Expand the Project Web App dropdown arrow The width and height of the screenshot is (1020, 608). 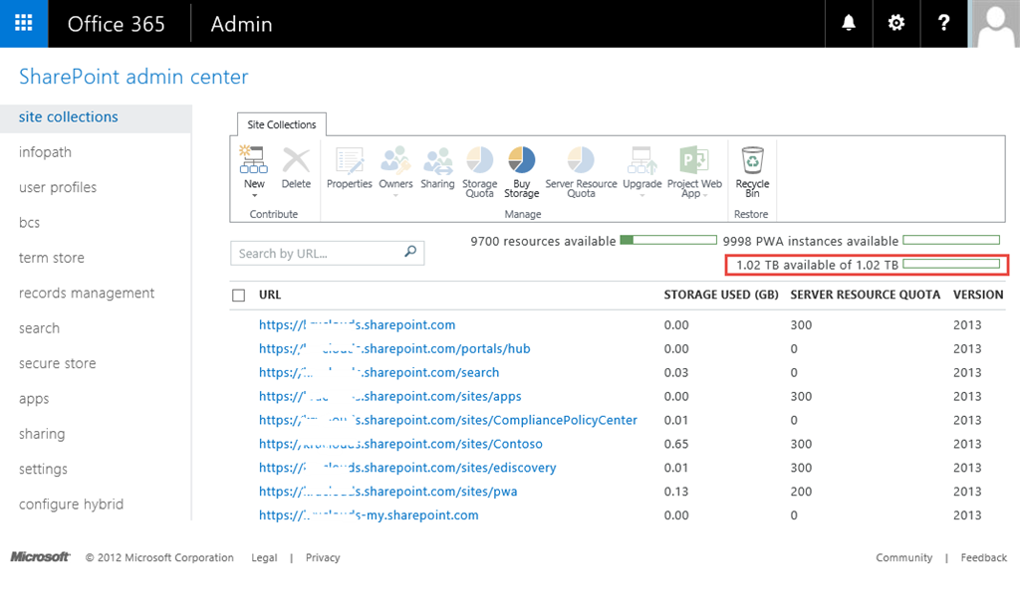(x=706, y=195)
